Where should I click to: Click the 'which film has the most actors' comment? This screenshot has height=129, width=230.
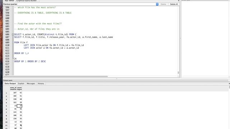(35, 8)
